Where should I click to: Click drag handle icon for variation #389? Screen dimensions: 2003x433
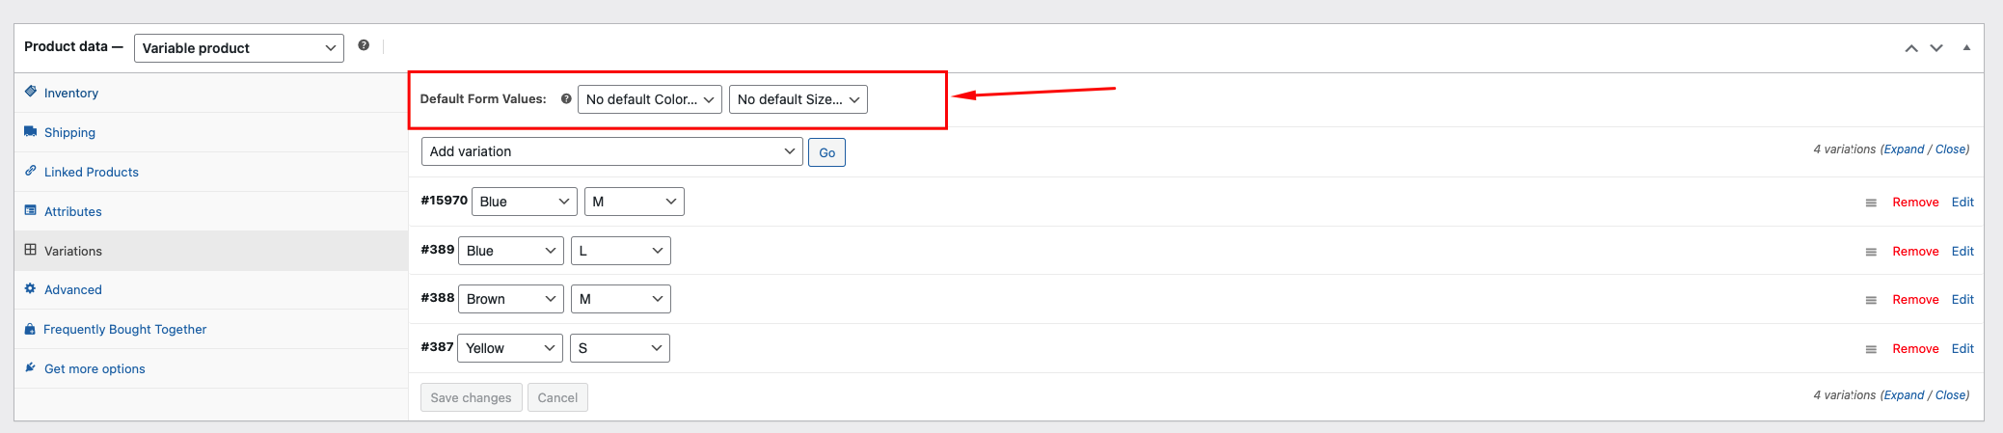coord(1871,252)
